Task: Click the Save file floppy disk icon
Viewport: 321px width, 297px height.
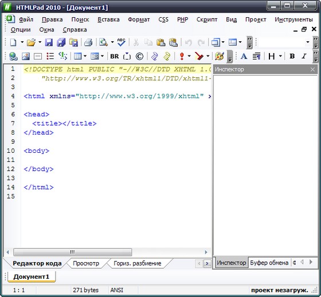Action: point(49,42)
